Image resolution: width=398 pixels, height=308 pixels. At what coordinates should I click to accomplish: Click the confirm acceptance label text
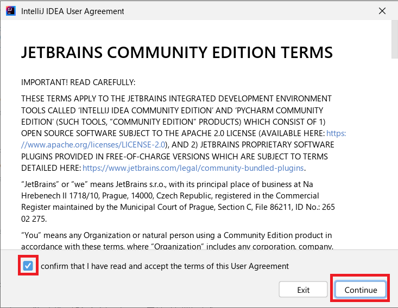tap(165, 266)
